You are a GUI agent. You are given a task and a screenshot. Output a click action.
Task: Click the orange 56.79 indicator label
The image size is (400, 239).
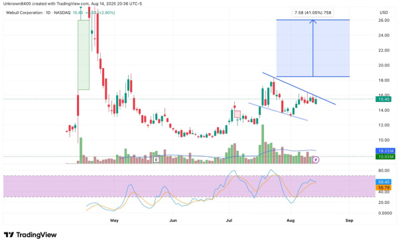tap(383, 187)
